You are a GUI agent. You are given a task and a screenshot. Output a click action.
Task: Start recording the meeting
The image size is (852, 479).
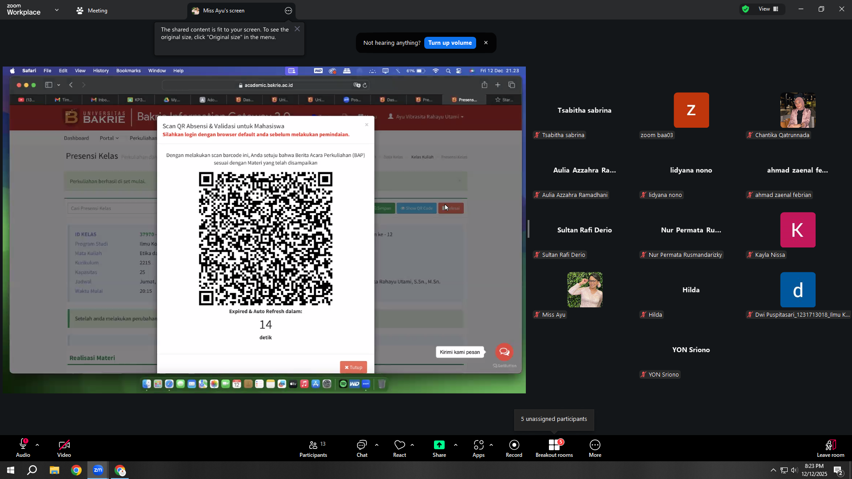pos(514,448)
